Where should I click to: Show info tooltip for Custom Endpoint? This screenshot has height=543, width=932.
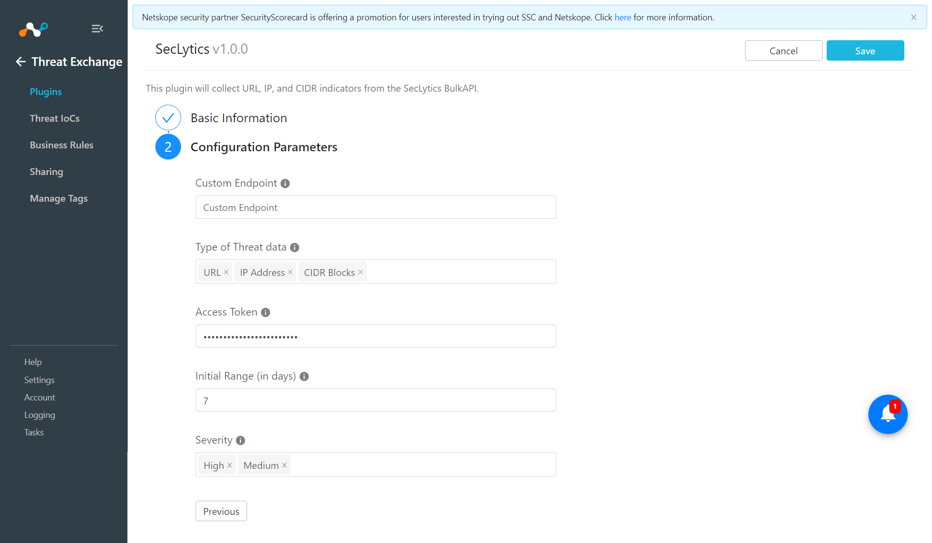(285, 183)
